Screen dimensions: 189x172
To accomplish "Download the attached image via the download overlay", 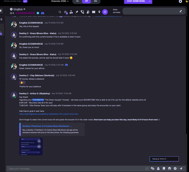I will pyautogui.click(x=39, y=146).
